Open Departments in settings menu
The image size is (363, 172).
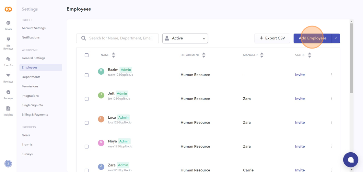[31, 77]
